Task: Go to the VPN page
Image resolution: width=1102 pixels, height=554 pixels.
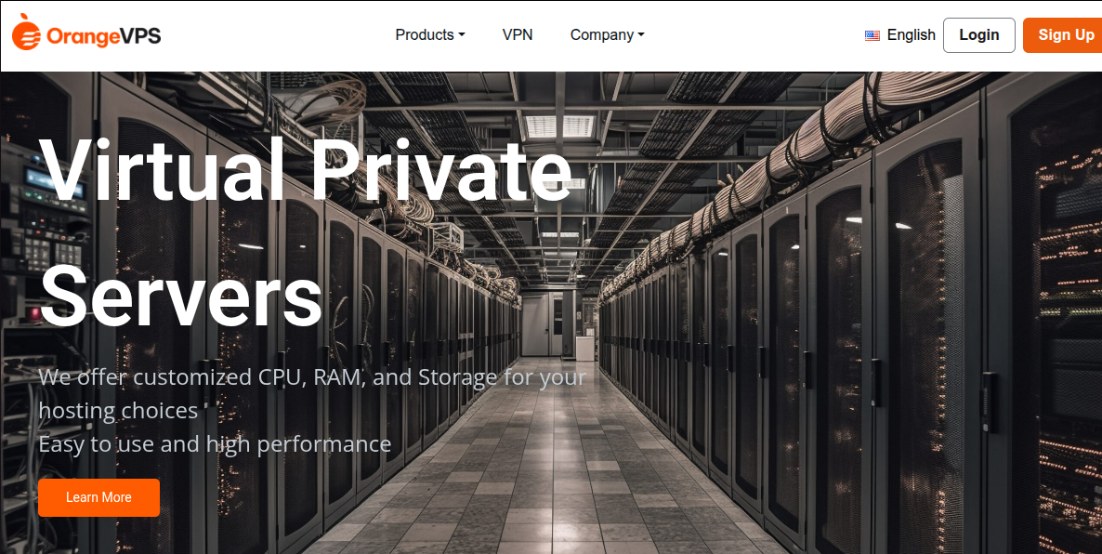Action: [x=518, y=34]
